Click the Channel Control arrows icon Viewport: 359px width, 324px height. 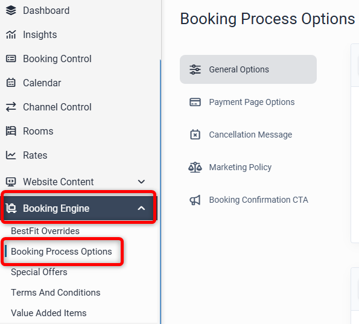(11, 107)
